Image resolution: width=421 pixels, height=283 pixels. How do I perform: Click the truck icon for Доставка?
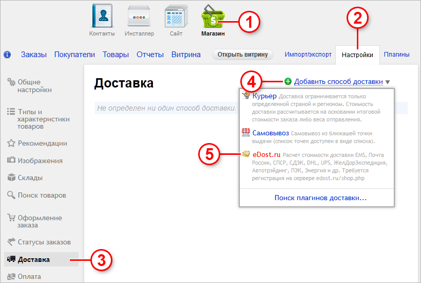(11, 259)
